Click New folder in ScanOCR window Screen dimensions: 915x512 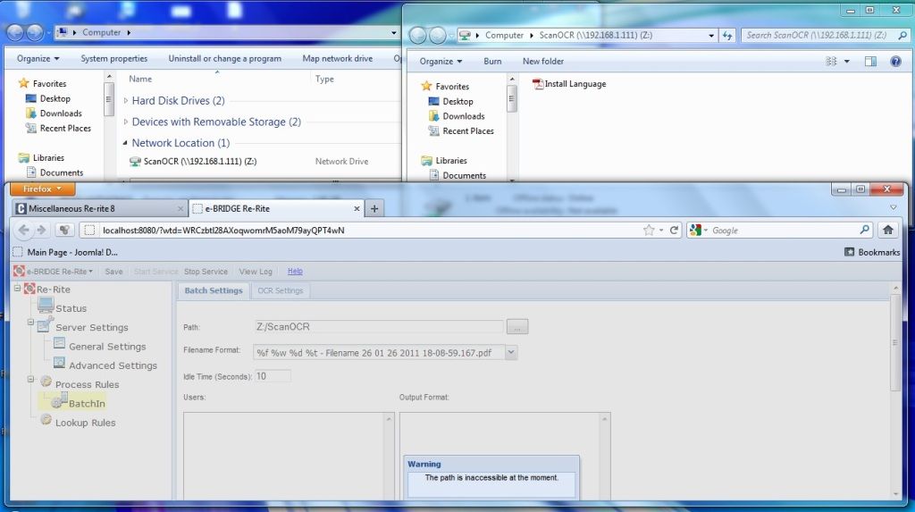(x=543, y=62)
